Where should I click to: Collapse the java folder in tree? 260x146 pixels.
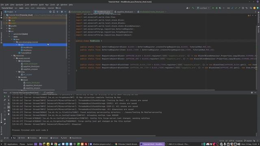tap(12, 39)
